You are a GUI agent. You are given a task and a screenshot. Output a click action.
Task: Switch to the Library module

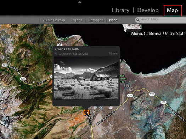(x=120, y=10)
